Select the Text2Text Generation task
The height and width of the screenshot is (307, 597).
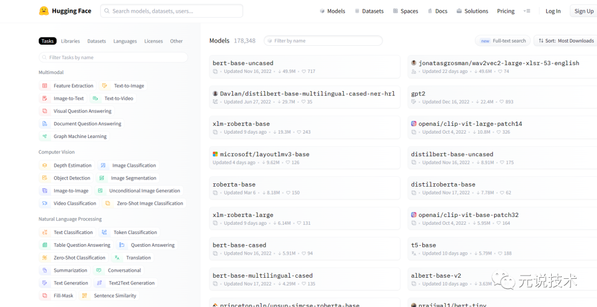click(x=125, y=283)
